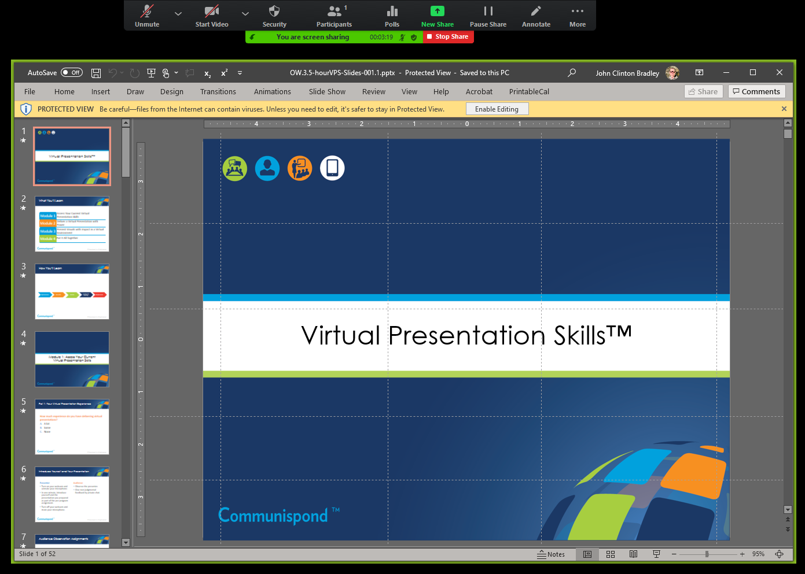The image size is (805, 574).
Task: Select slide 2 thumbnail
Action: [72, 224]
